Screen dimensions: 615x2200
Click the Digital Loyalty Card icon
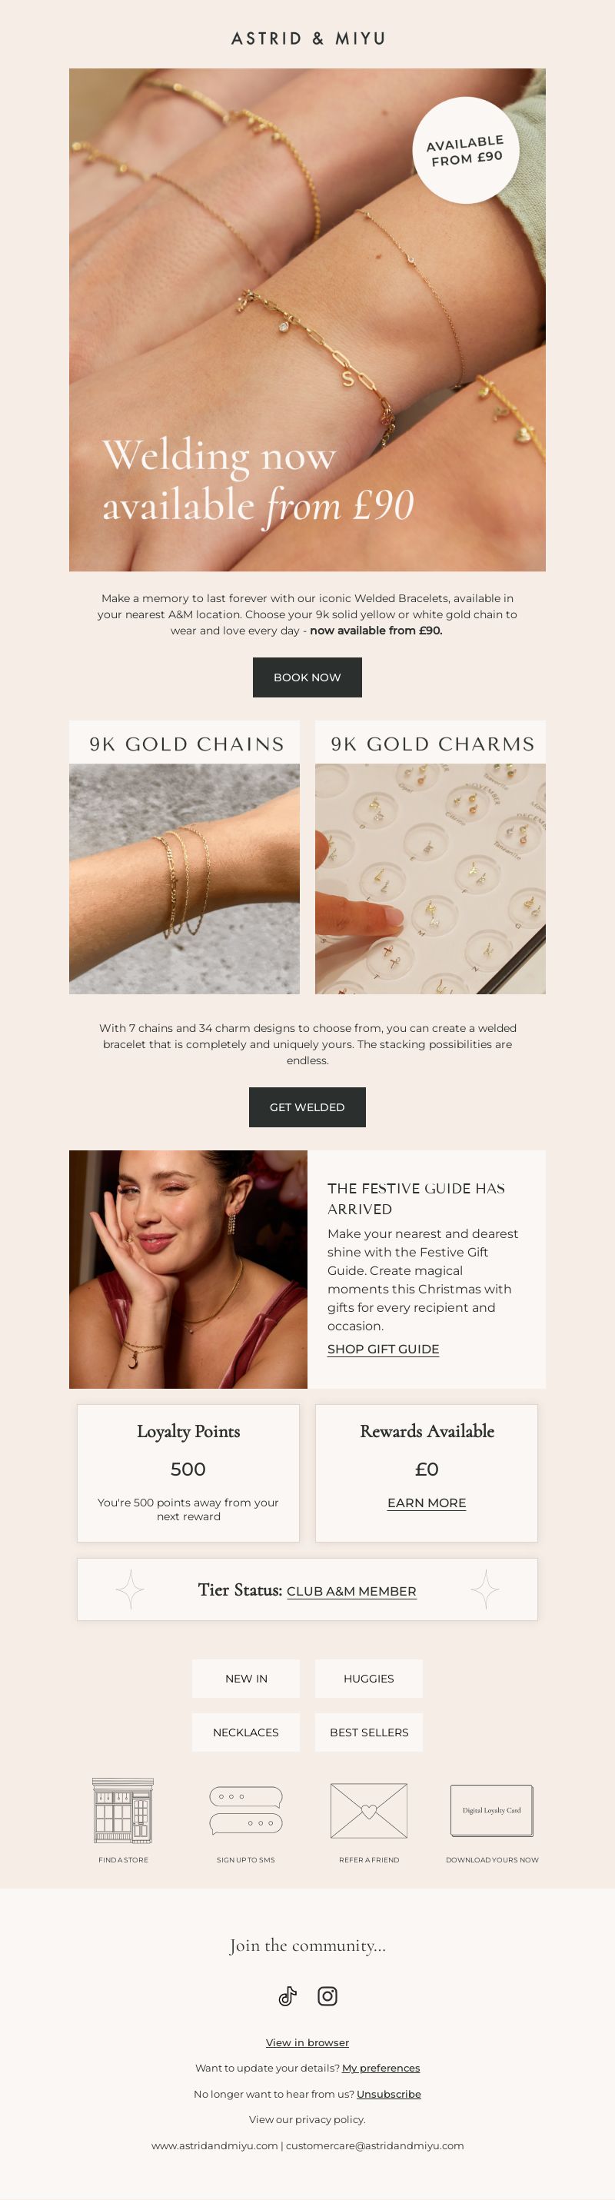[492, 1809]
